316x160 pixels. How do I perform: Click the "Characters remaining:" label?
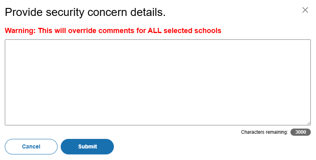(x=264, y=132)
